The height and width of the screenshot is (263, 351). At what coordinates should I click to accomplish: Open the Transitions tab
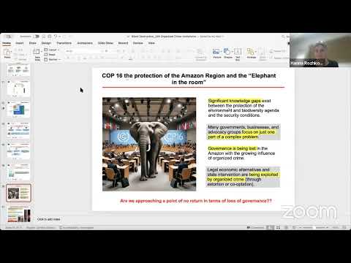point(64,43)
